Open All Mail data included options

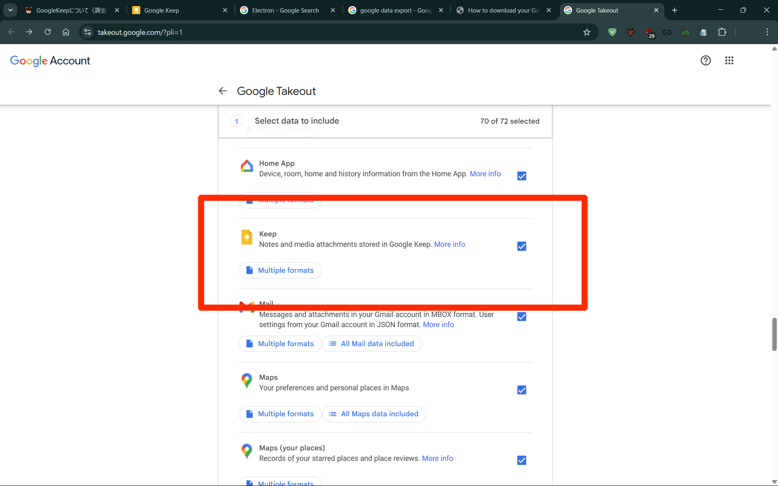point(372,344)
